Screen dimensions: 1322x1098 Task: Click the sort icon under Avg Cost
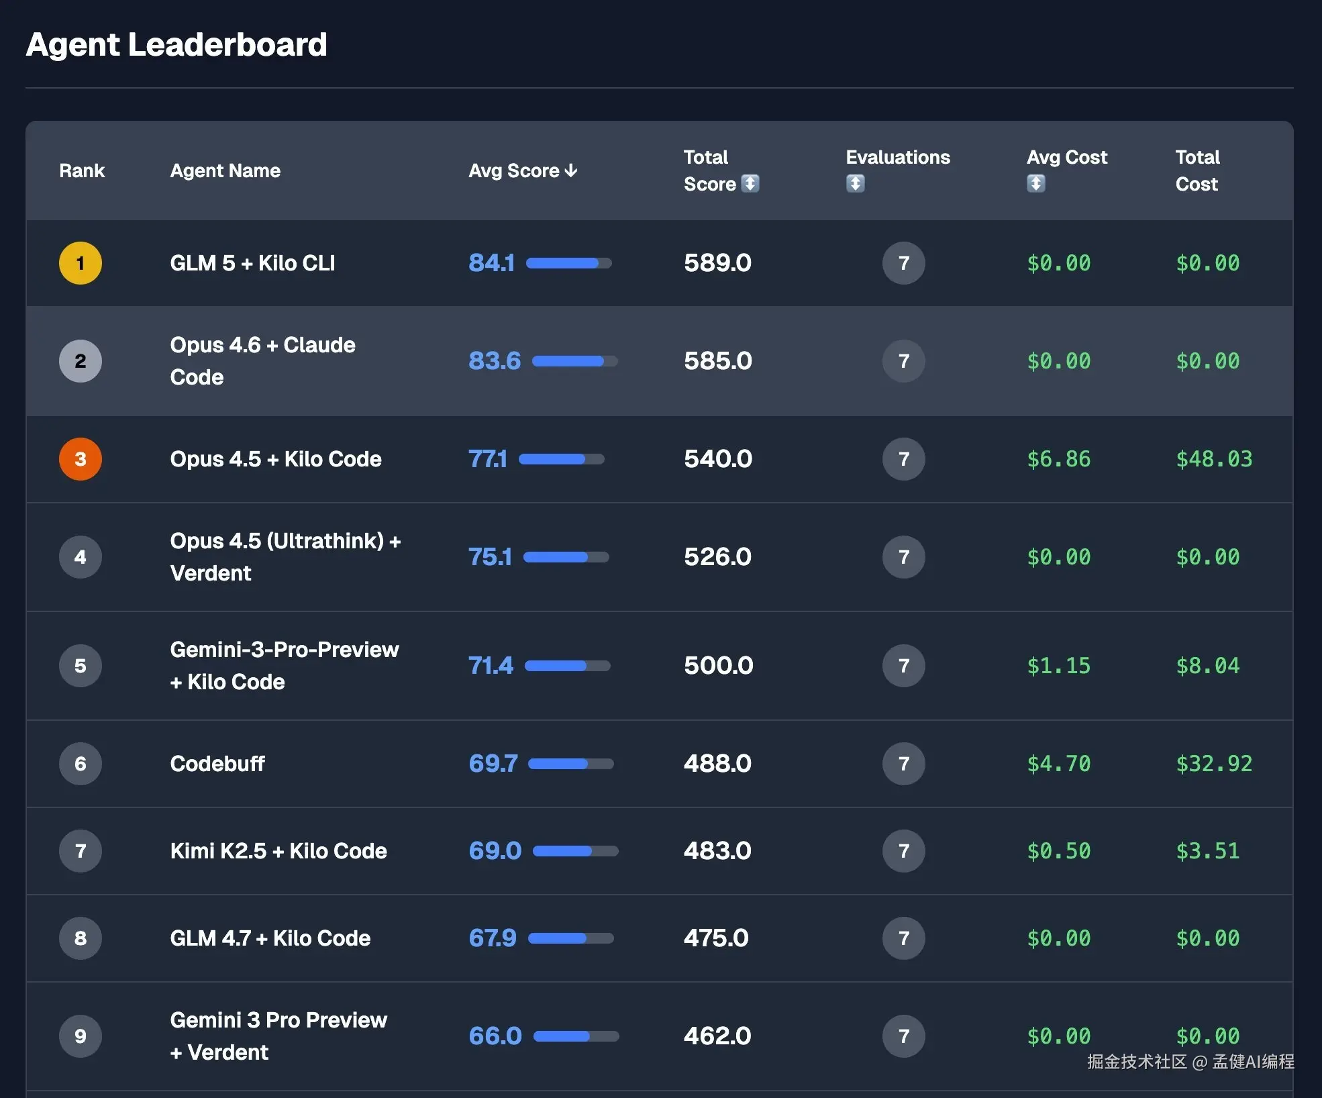click(x=1035, y=184)
